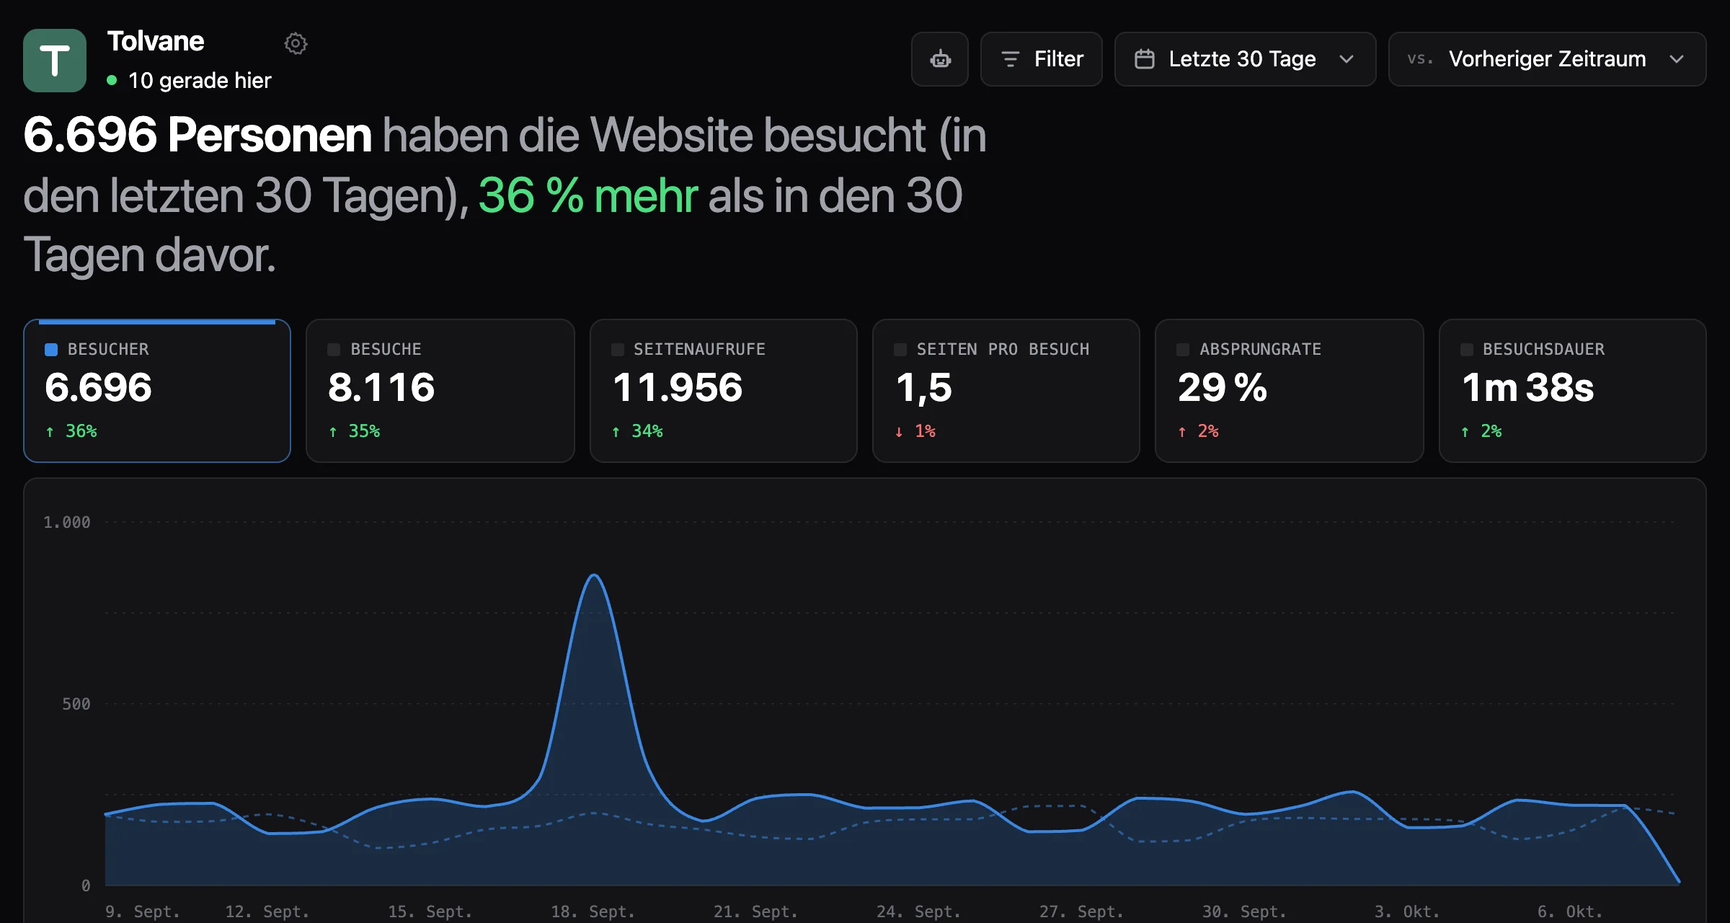
Task: Expand the Letzte 30 Tage chevron
Action: (1347, 59)
